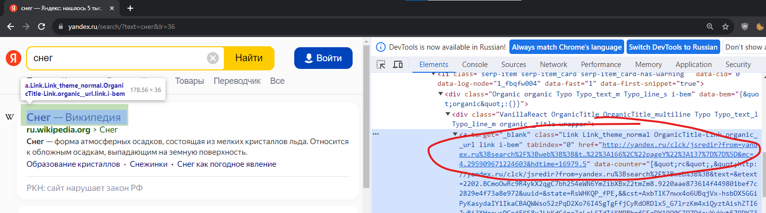Viewport: 766px width, 213px height.
Task: Click the inspect element picker icon
Action: point(381,65)
